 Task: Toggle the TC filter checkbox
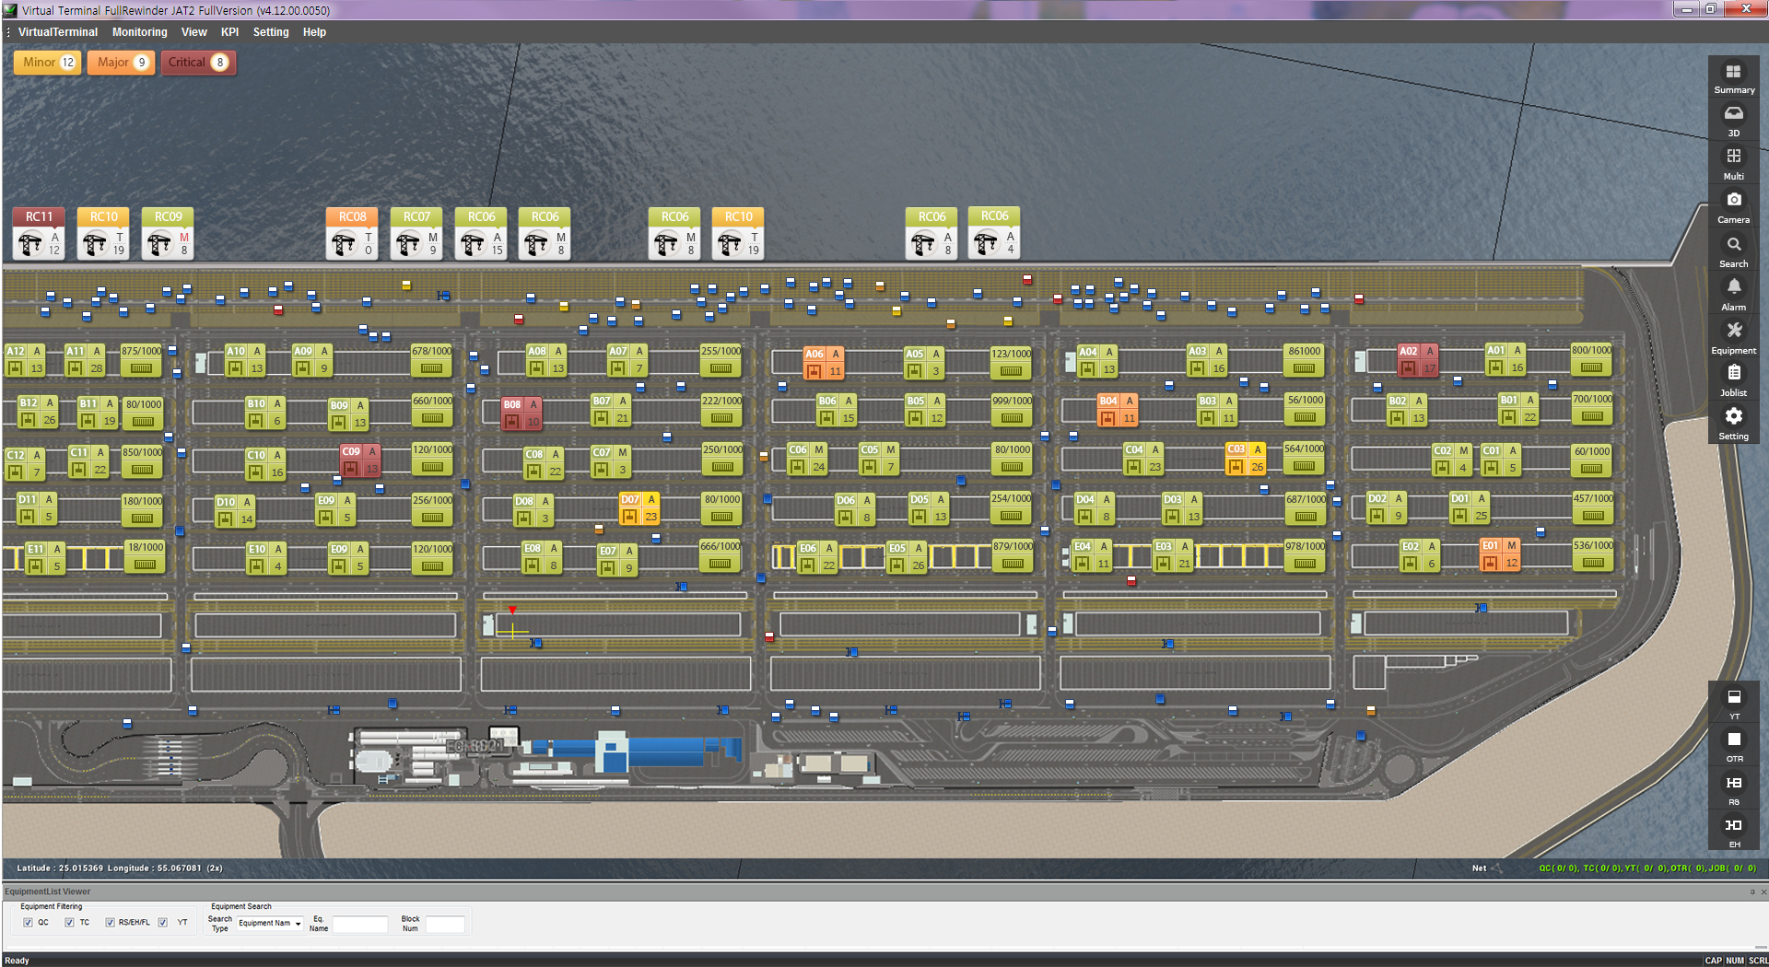coord(69,923)
